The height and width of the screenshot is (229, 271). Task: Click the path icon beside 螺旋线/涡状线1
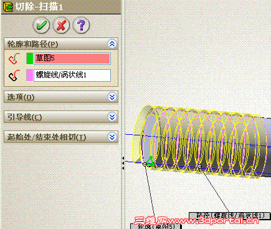(14, 76)
